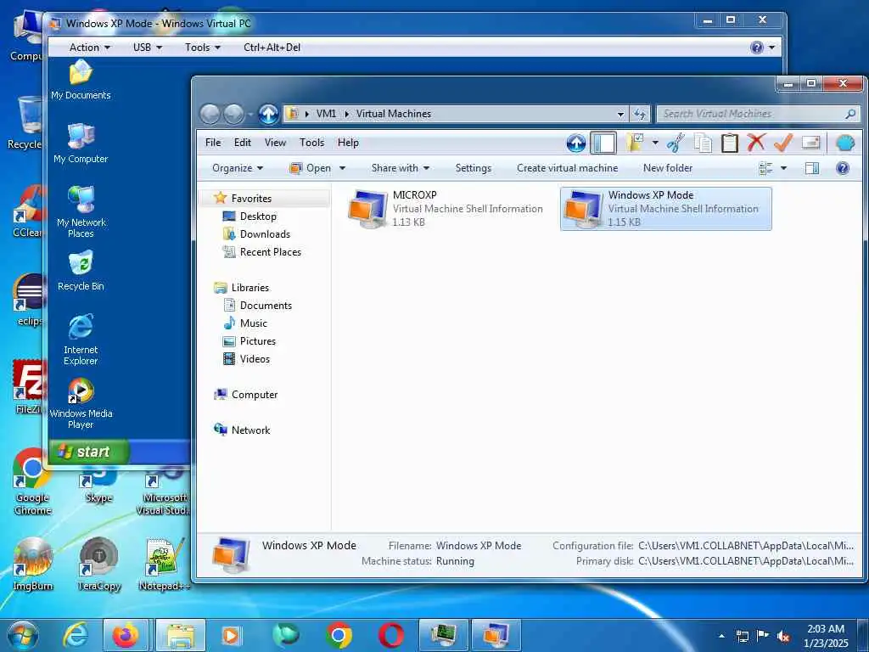Click the Forward navigation button
This screenshot has height=652, width=869.
coord(233,115)
